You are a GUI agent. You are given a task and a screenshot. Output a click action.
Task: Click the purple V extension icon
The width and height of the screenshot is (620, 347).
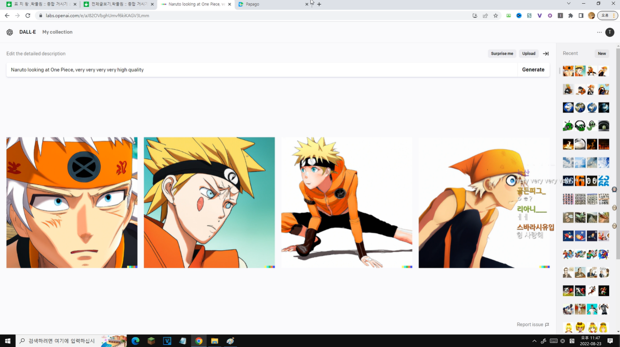click(539, 16)
